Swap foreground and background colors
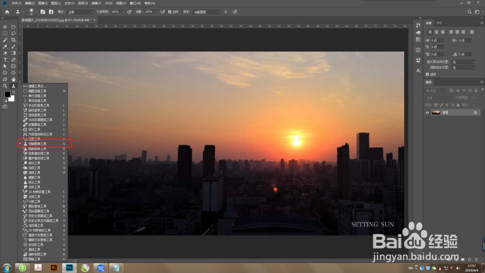485x273 pixels. [x=13, y=92]
